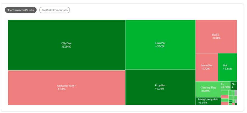
Task: Click the CityDev stock name label
Action: [66, 43]
